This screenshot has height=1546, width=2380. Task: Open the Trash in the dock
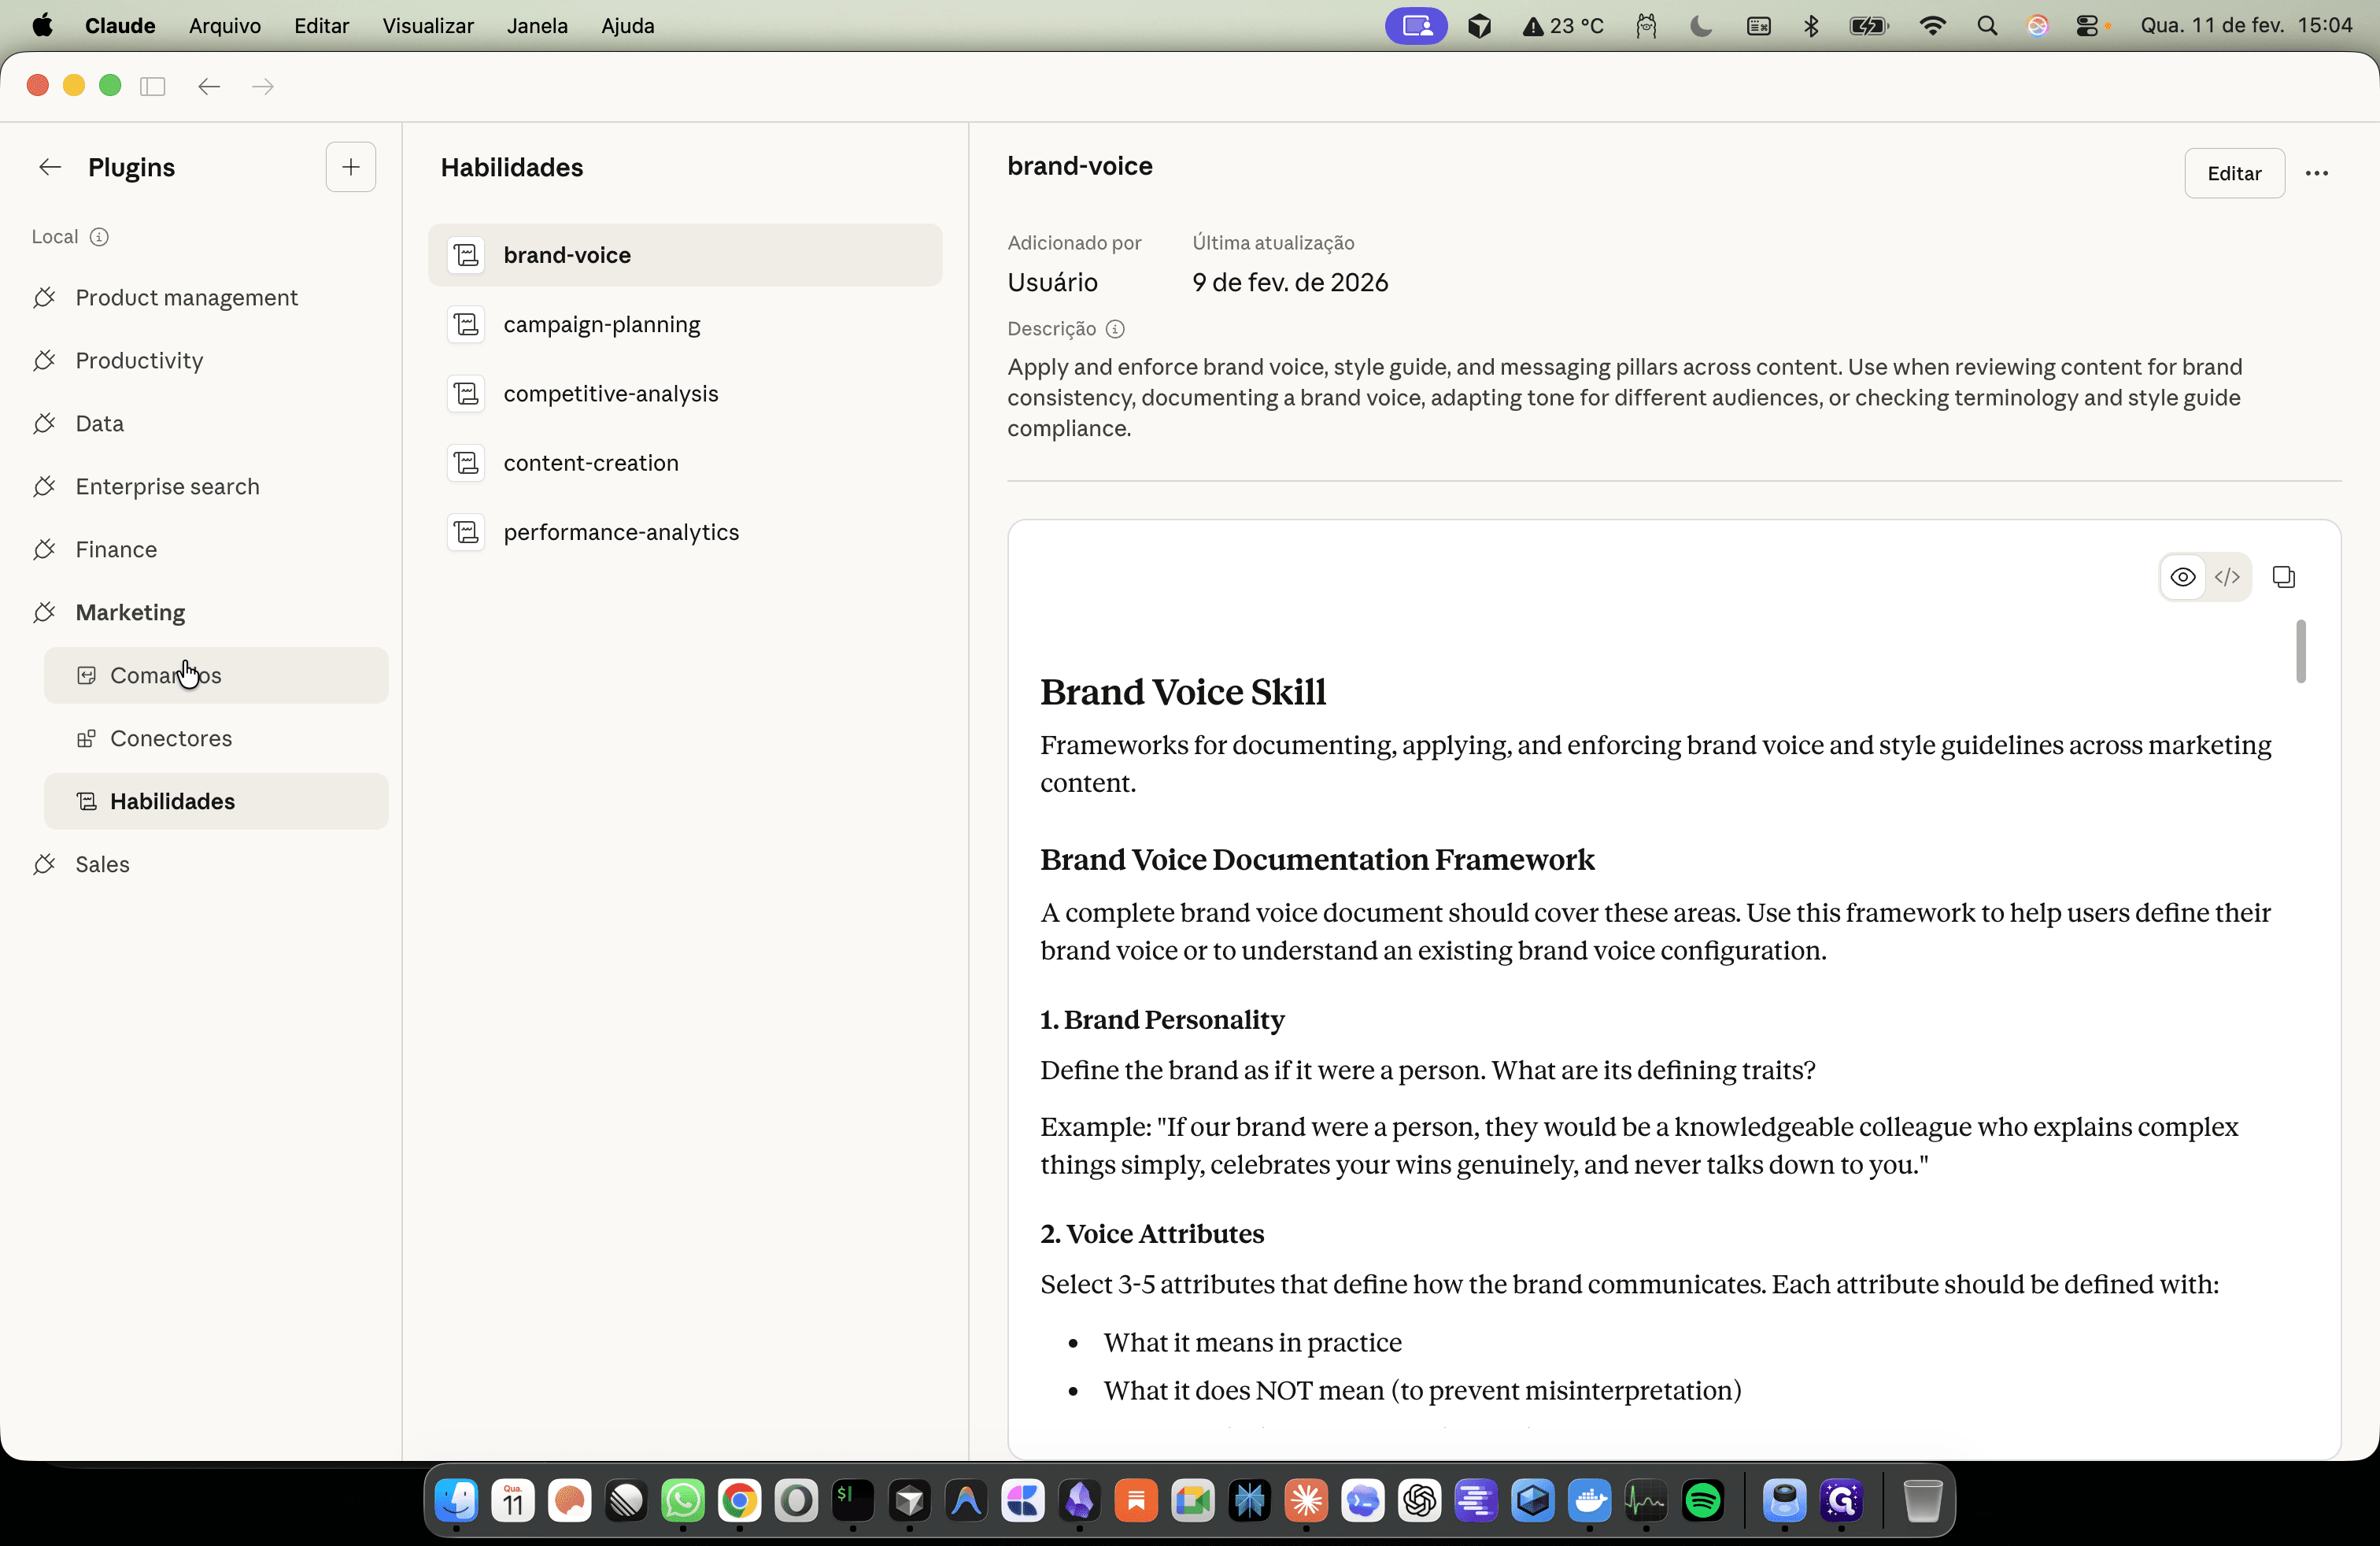point(1922,1500)
